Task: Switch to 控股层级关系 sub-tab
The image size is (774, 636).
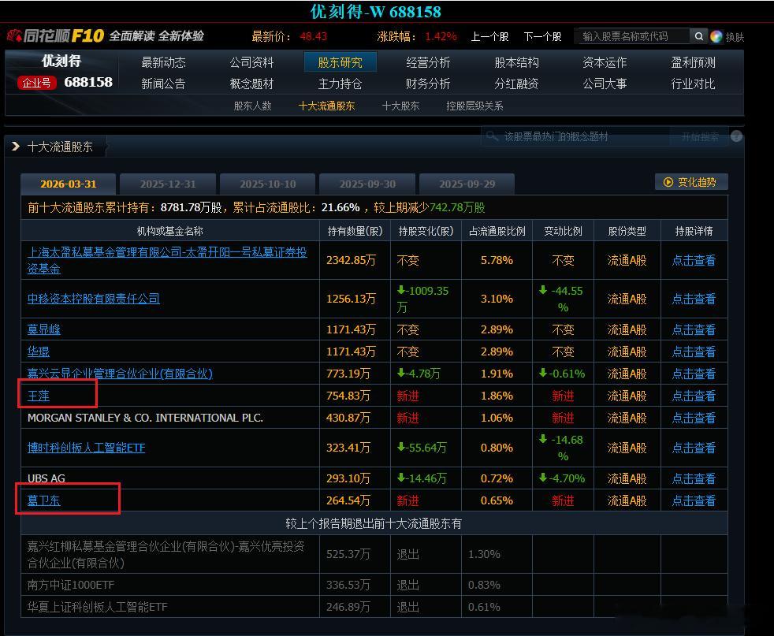Action: click(474, 106)
